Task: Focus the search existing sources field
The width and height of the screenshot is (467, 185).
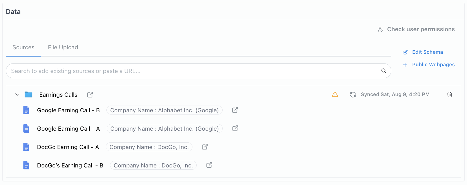Action: [193, 71]
